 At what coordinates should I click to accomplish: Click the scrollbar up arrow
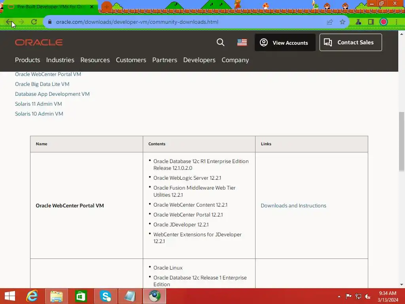401,34
